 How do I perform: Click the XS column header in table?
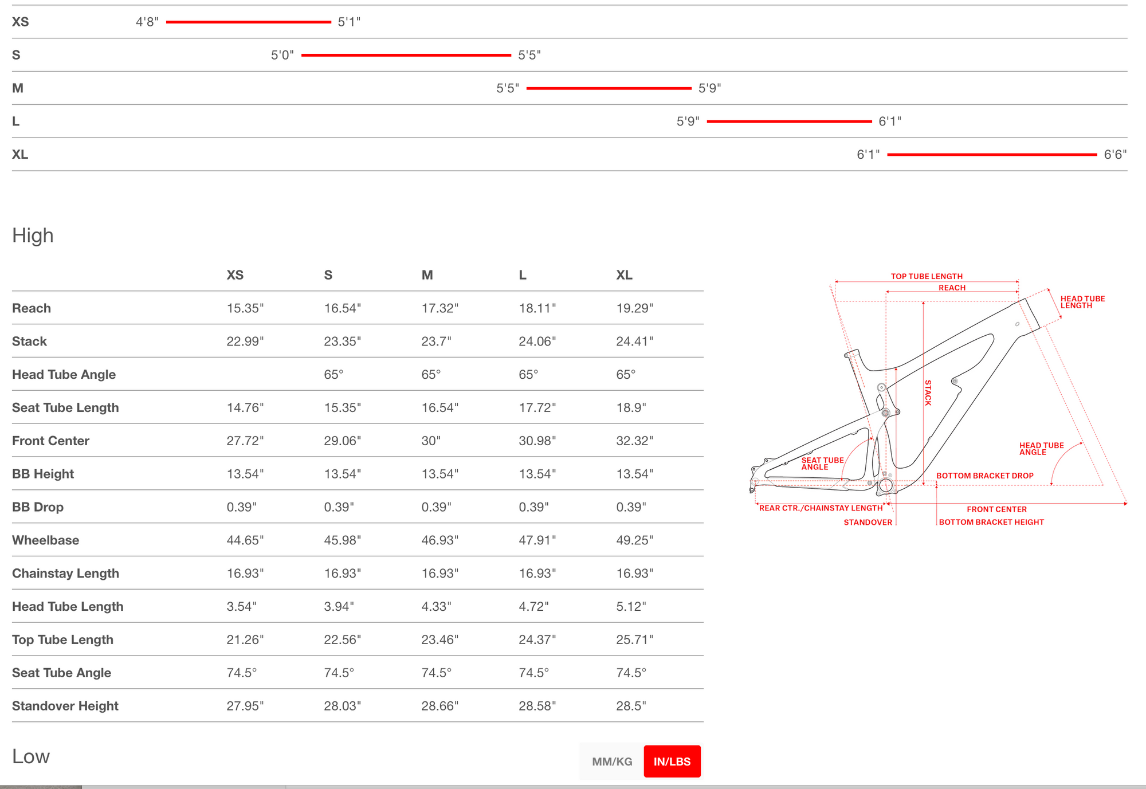tap(235, 275)
